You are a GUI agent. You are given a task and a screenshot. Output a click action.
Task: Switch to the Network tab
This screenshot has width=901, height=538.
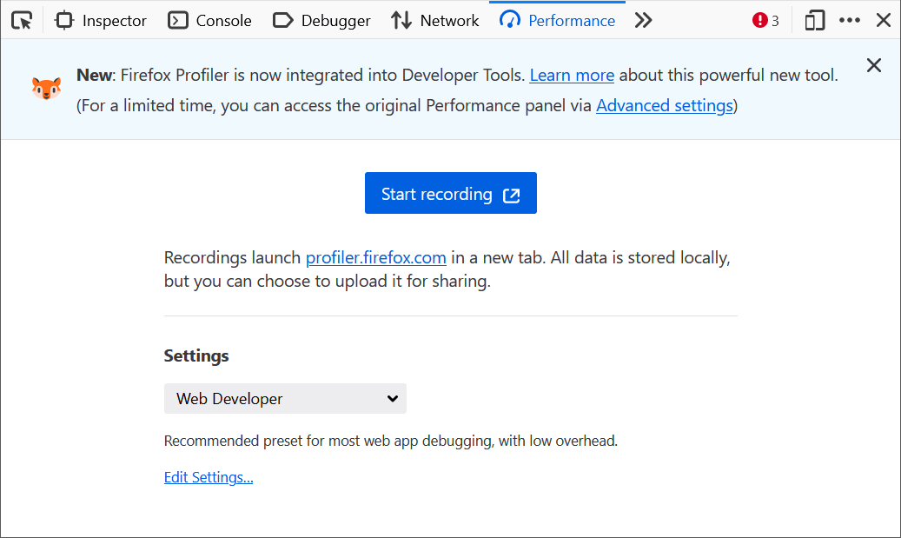click(435, 21)
